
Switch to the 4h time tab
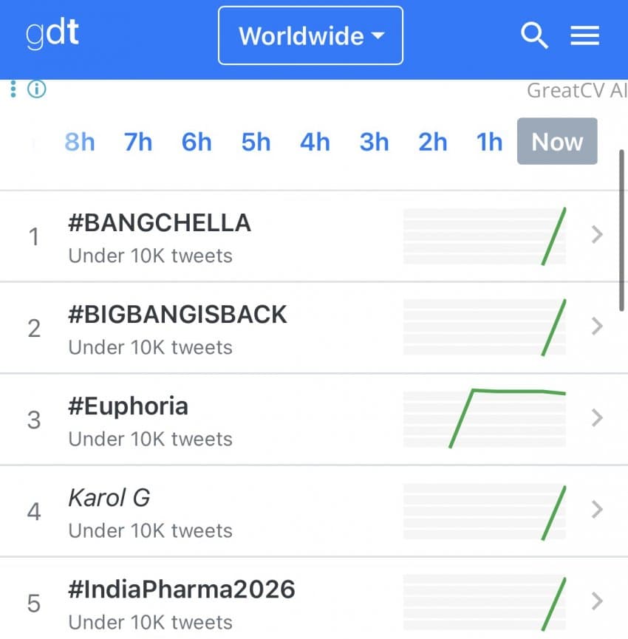pos(315,141)
